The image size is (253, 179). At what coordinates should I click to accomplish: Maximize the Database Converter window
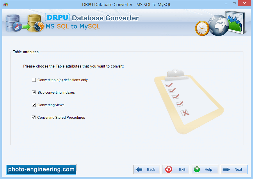point(234,3)
